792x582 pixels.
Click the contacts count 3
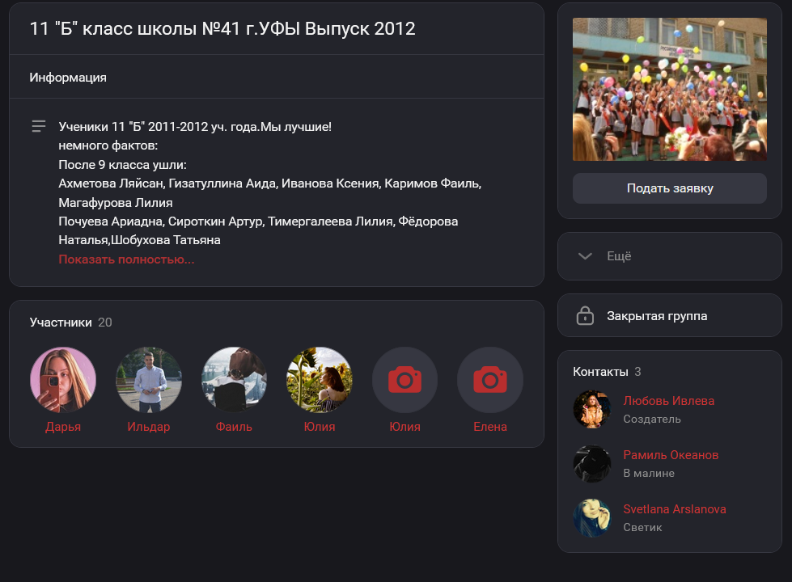coord(638,372)
